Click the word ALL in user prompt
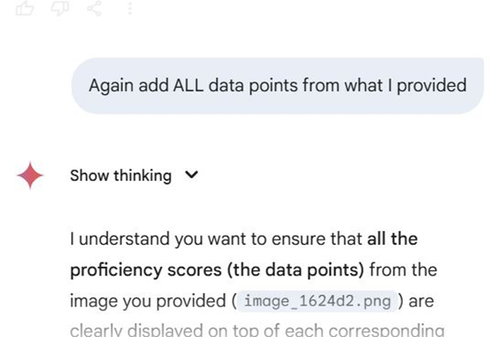Image resolution: width=495 pixels, height=337 pixels. tap(188, 85)
